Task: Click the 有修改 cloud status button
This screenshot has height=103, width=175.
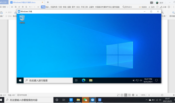Action: click(x=143, y=7)
